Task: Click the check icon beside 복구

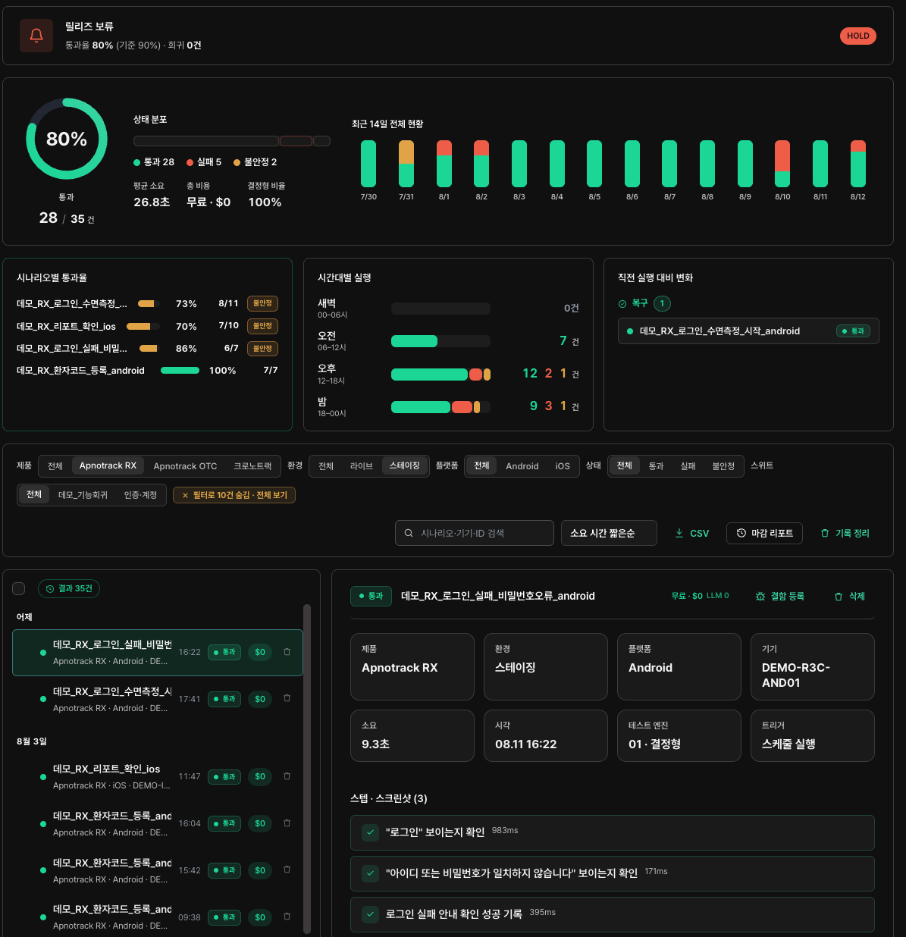Action: pyautogui.click(x=622, y=303)
